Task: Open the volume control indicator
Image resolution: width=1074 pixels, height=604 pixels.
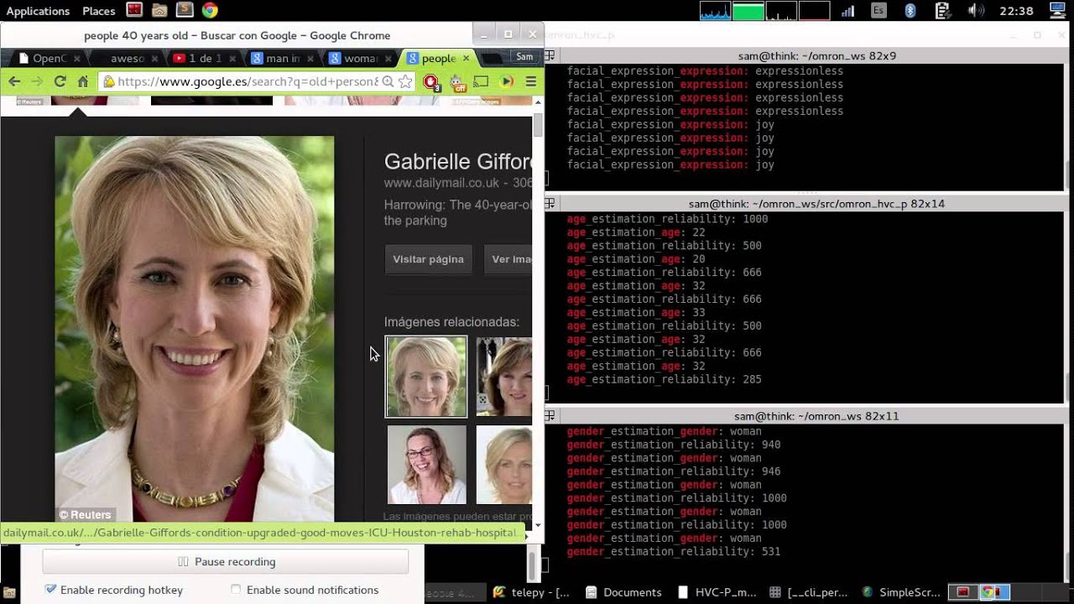Action: pyautogui.click(x=976, y=10)
